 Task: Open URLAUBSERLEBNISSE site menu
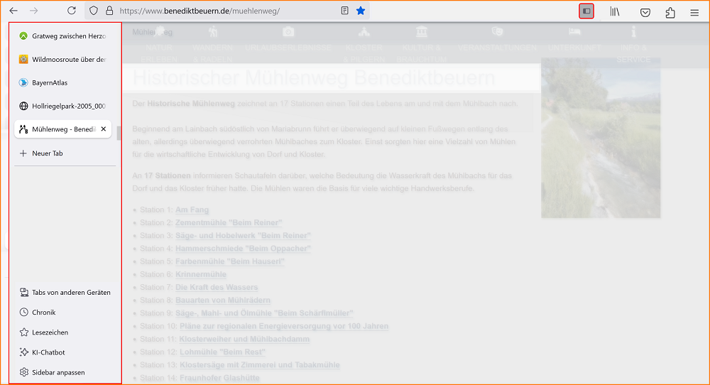(288, 39)
